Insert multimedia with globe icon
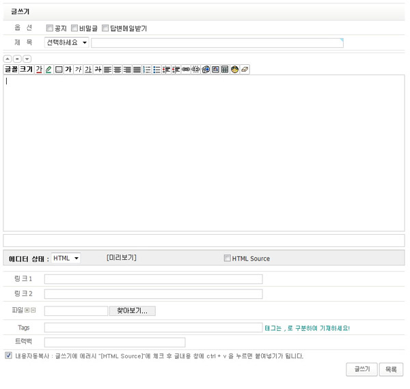410x389 pixels. point(206,70)
